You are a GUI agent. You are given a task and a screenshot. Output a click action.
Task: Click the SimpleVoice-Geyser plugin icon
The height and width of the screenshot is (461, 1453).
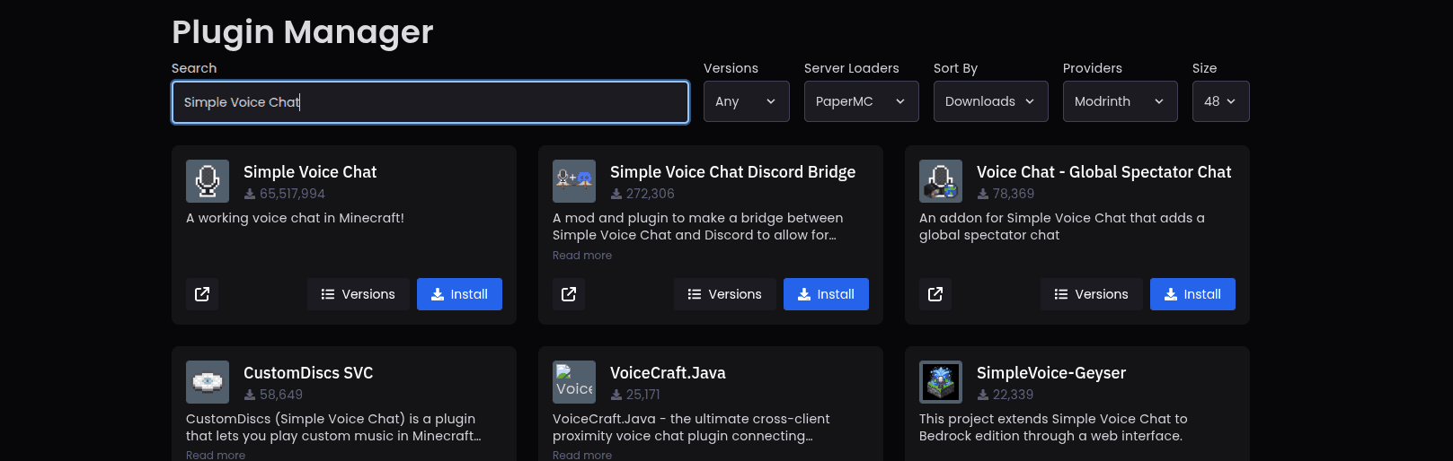(941, 382)
